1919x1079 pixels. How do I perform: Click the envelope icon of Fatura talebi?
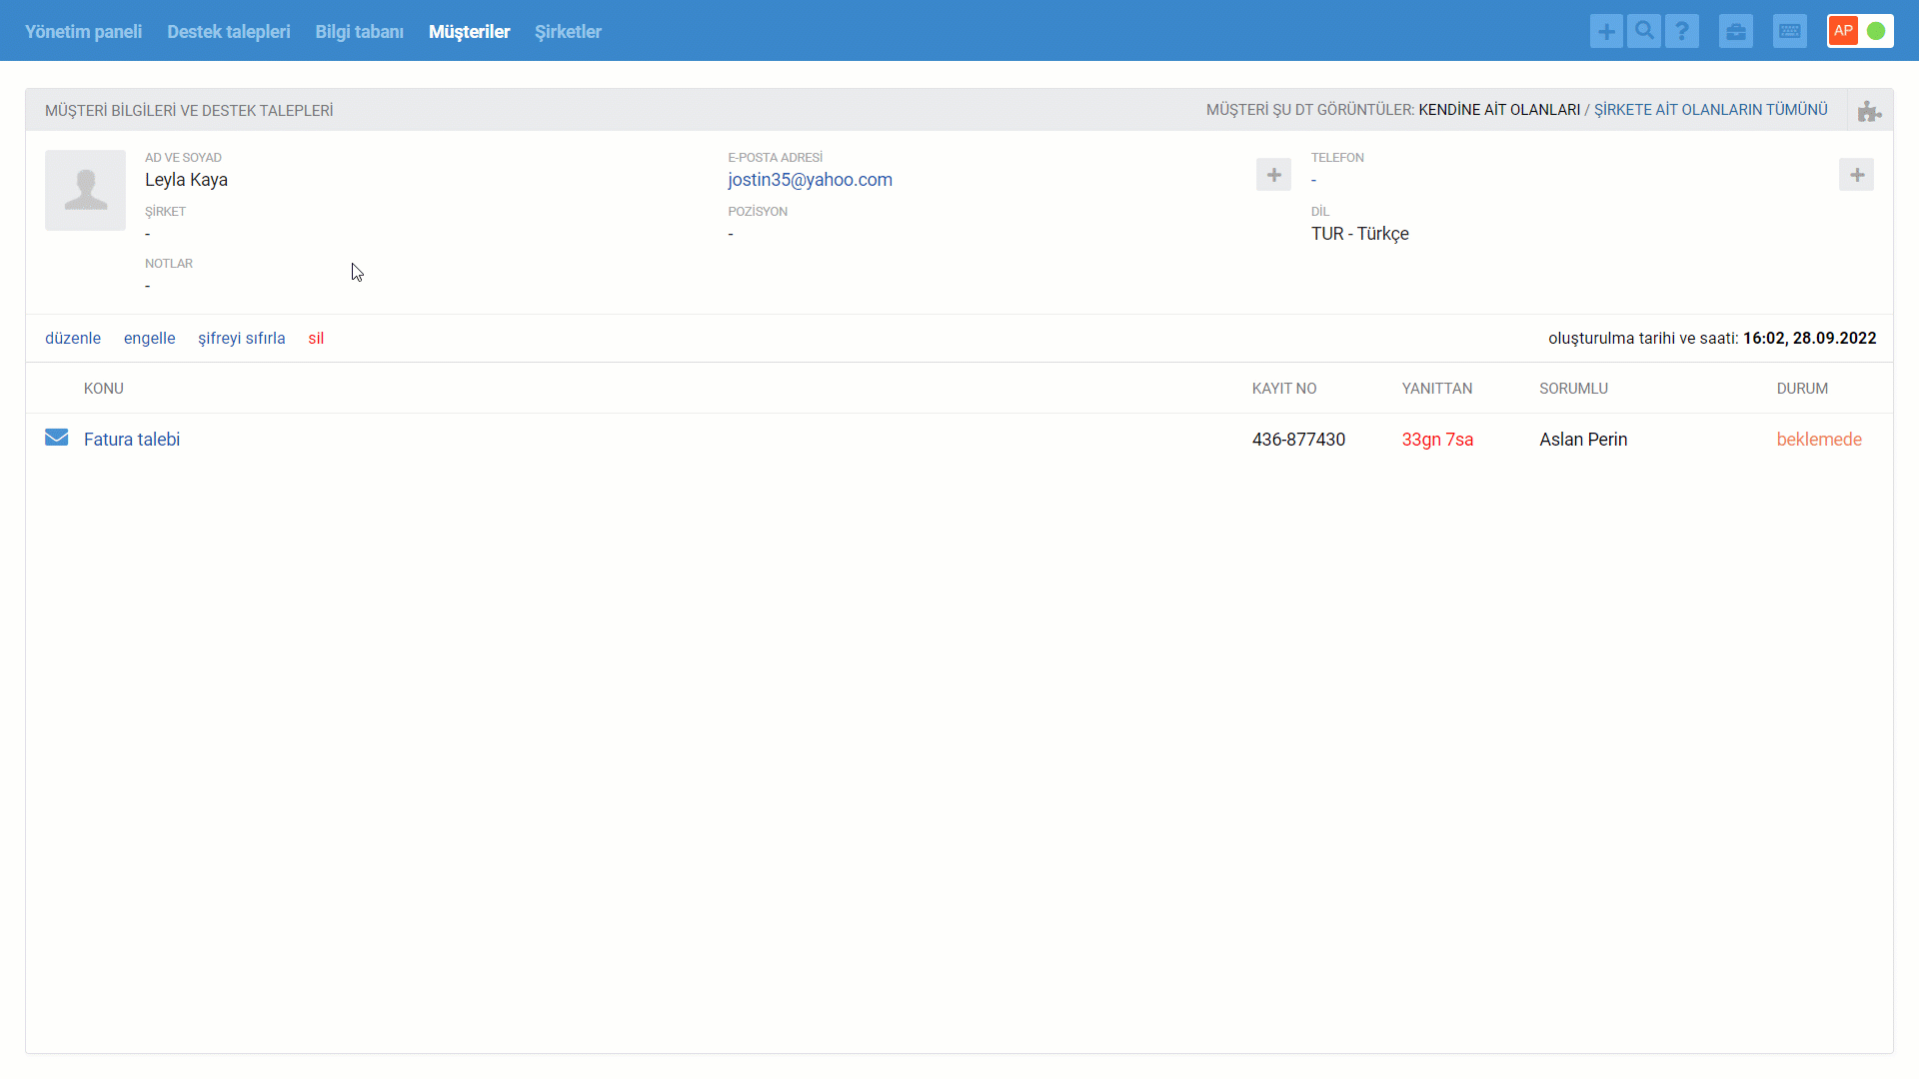pos(57,438)
